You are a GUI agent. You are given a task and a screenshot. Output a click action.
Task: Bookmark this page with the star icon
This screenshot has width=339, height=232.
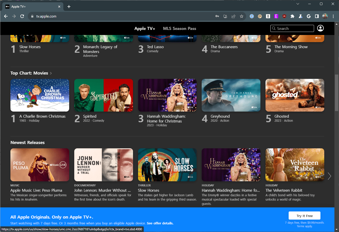click(x=241, y=16)
